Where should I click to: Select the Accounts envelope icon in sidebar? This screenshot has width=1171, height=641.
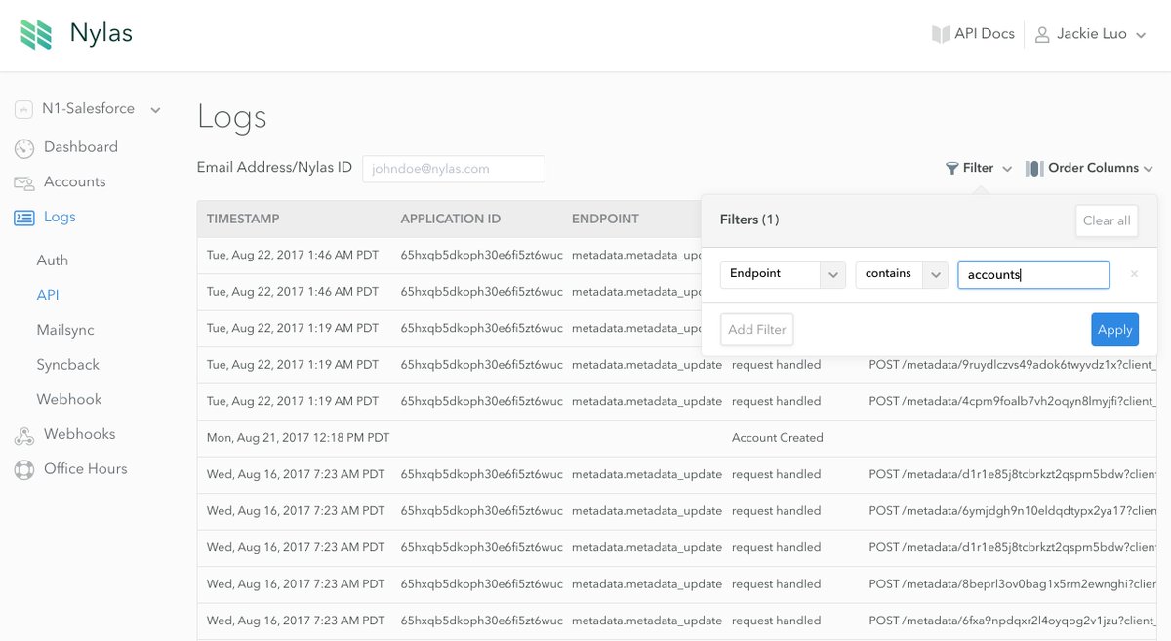pos(24,181)
